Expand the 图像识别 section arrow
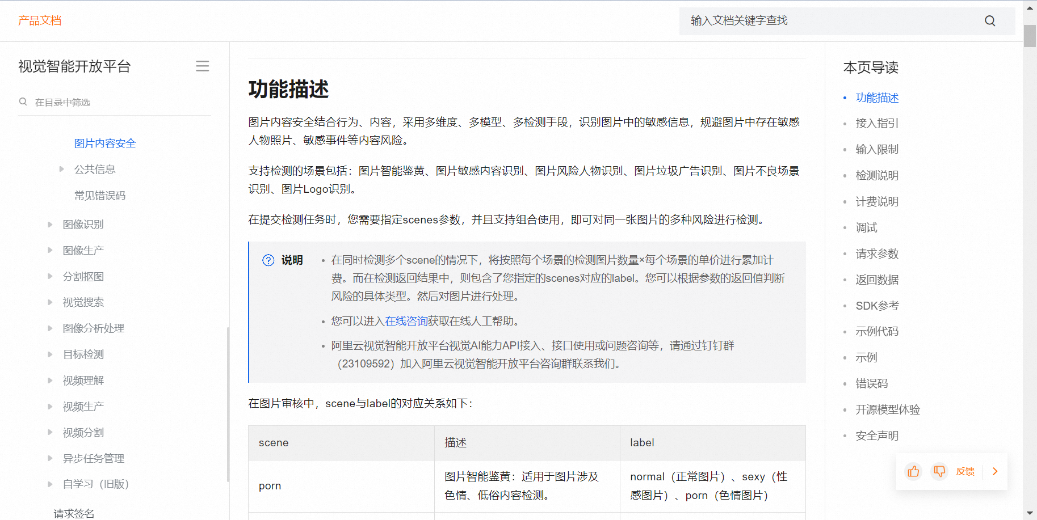This screenshot has height=520, width=1037. coord(50,224)
